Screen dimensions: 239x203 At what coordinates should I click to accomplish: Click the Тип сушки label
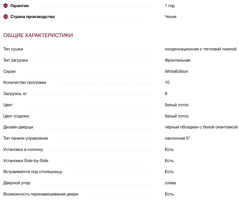(13, 49)
